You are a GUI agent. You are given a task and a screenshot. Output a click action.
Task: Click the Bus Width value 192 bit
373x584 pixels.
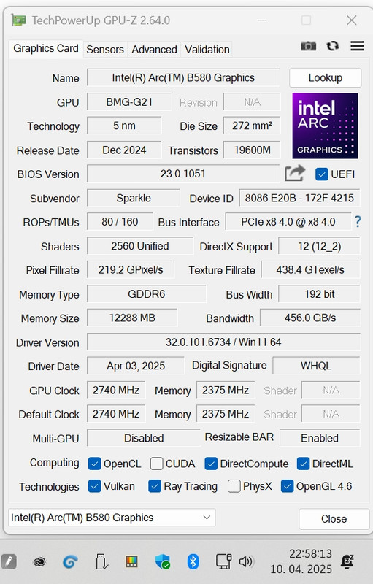320,294
